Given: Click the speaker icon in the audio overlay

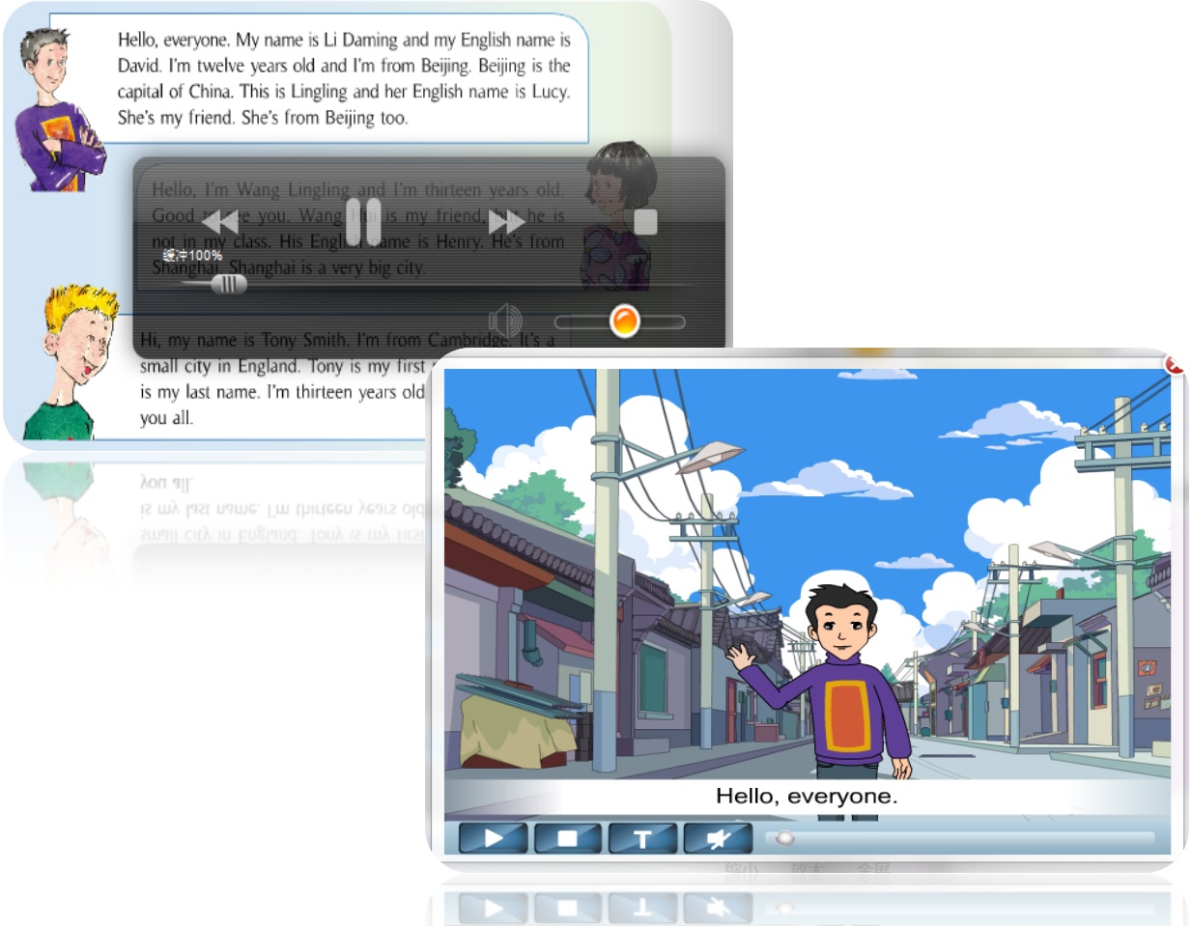Looking at the screenshot, I should tap(505, 321).
